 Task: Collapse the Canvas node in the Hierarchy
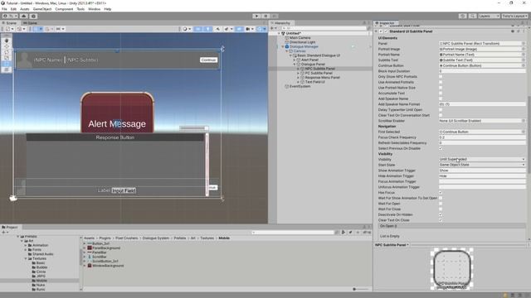pyautogui.click(x=287, y=51)
